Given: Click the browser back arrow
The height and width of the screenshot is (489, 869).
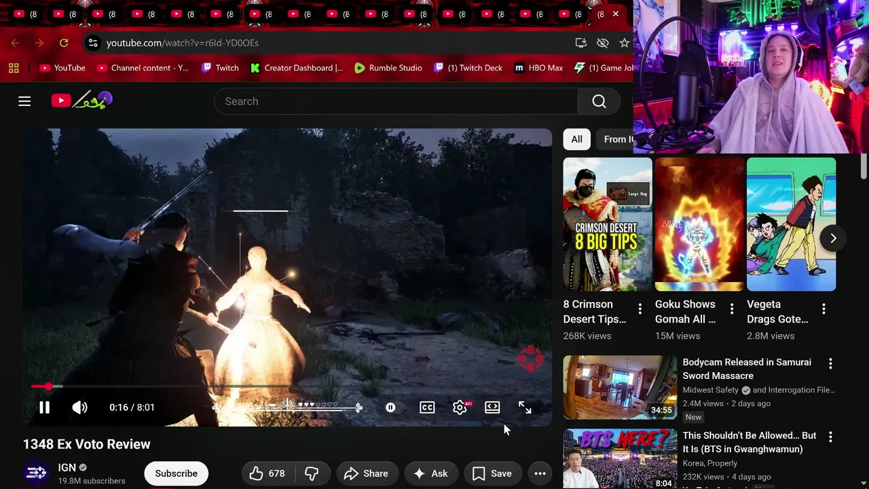Looking at the screenshot, I should coord(15,43).
